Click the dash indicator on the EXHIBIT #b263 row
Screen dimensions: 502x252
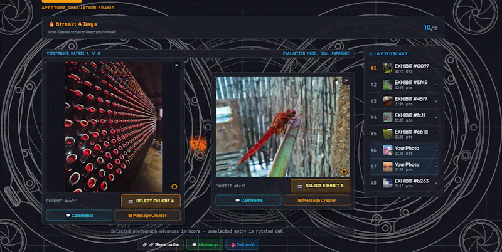(x=436, y=183)
